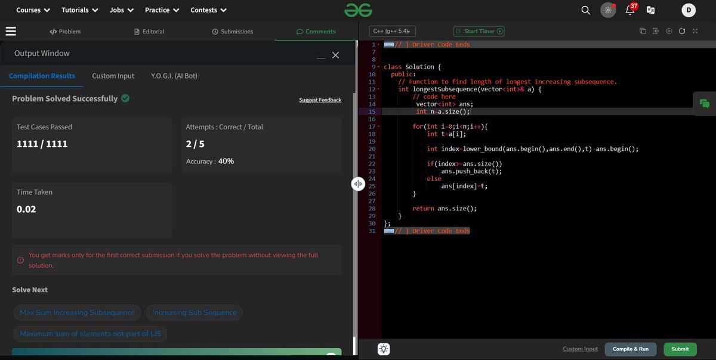716x360 pixels.
Task: Open the search magnifier in the header
Action: (585, 10)
